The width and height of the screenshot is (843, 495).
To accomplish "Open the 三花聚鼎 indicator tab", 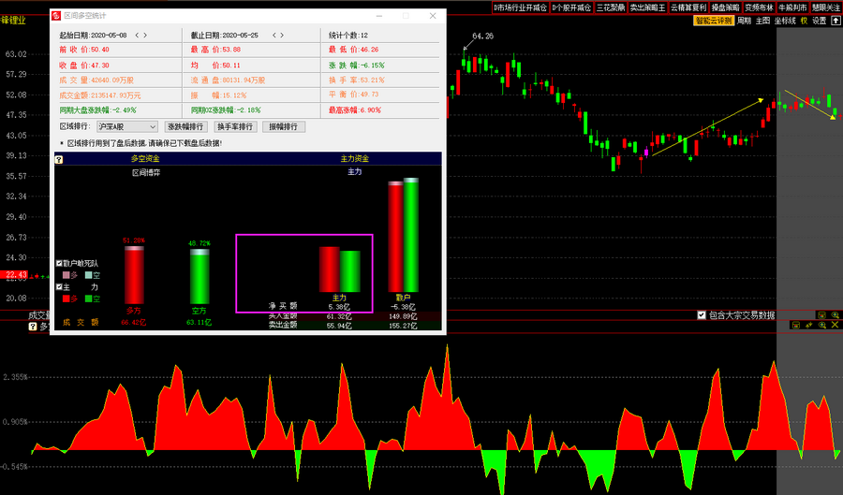I will (x=610, y=7).
